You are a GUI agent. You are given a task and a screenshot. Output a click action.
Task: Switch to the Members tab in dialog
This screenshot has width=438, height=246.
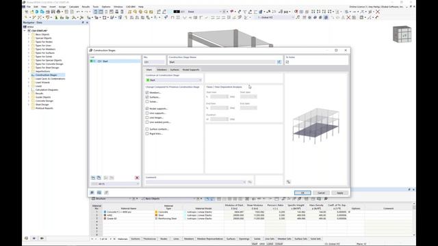(162, 70)
